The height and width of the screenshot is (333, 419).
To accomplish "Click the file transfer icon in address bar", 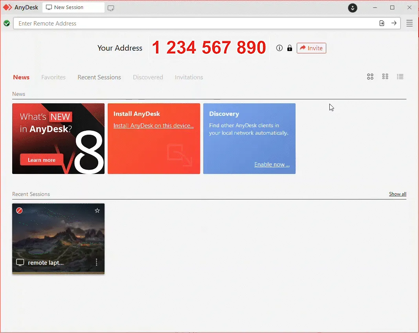I will 382,23.
